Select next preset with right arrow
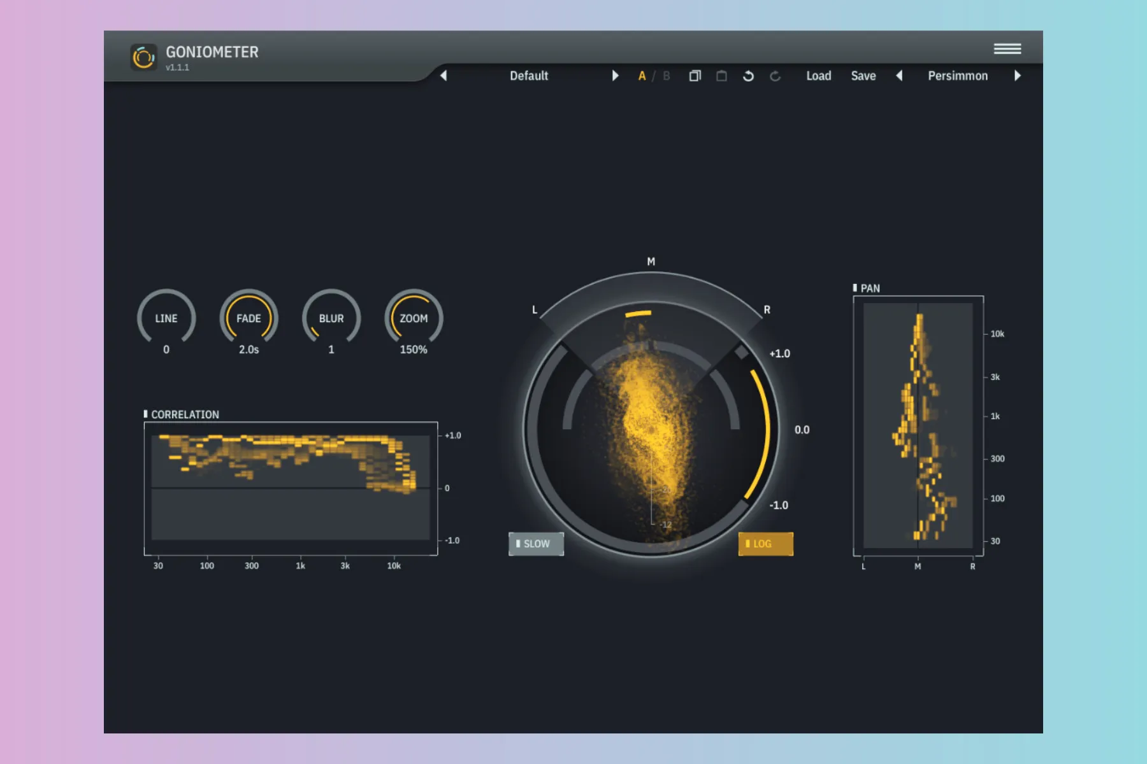The height and width of the screenshot is (764, 1147). [x=615, y=76]
